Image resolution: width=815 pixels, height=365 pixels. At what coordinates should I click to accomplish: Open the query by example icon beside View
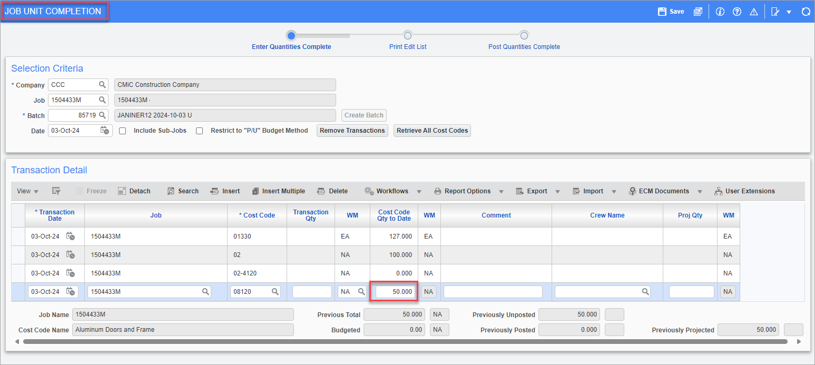click(56, 191)
